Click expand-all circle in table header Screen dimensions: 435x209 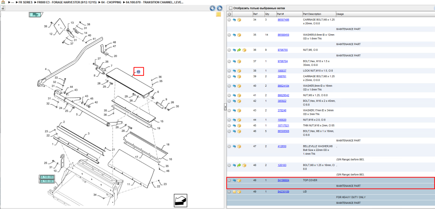[229, 14]
